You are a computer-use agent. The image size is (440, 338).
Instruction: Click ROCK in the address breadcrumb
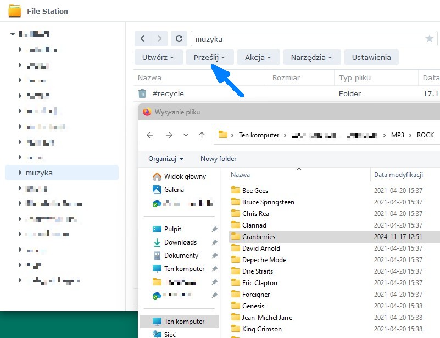tap(425, 135)
